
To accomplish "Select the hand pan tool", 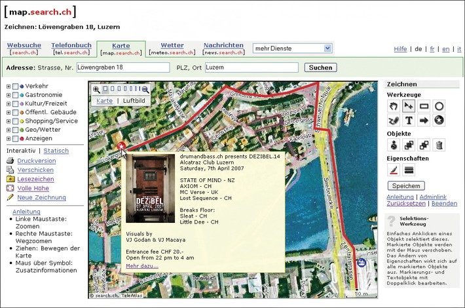I will tap(394, 105).
